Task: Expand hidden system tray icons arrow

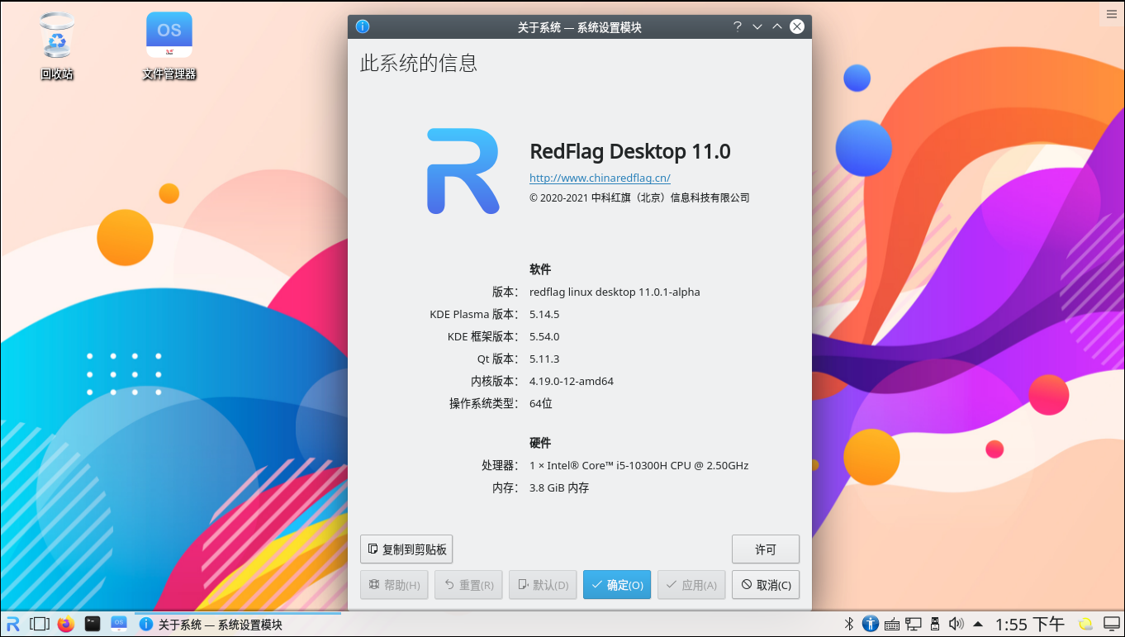Action: pyautogui.click(x=978, y=624)
